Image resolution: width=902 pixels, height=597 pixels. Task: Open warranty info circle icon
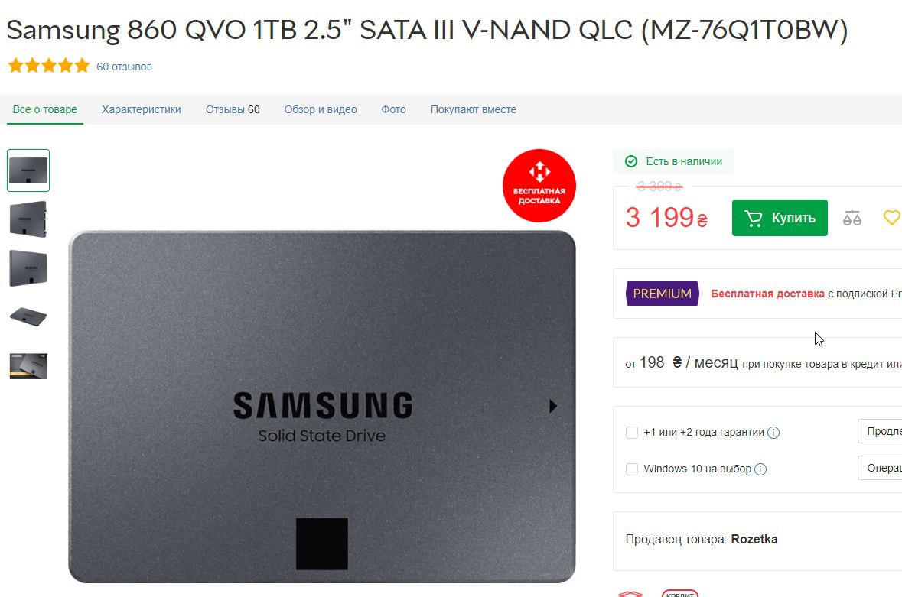(773, 432)
